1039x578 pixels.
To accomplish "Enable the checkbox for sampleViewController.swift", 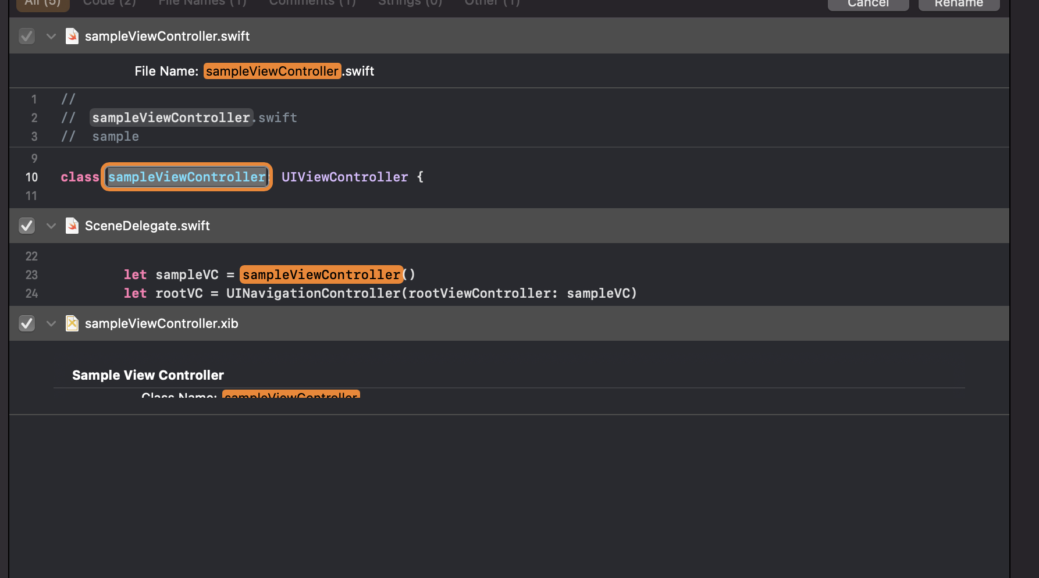I will pyautogui.click(x=27, y=35).
